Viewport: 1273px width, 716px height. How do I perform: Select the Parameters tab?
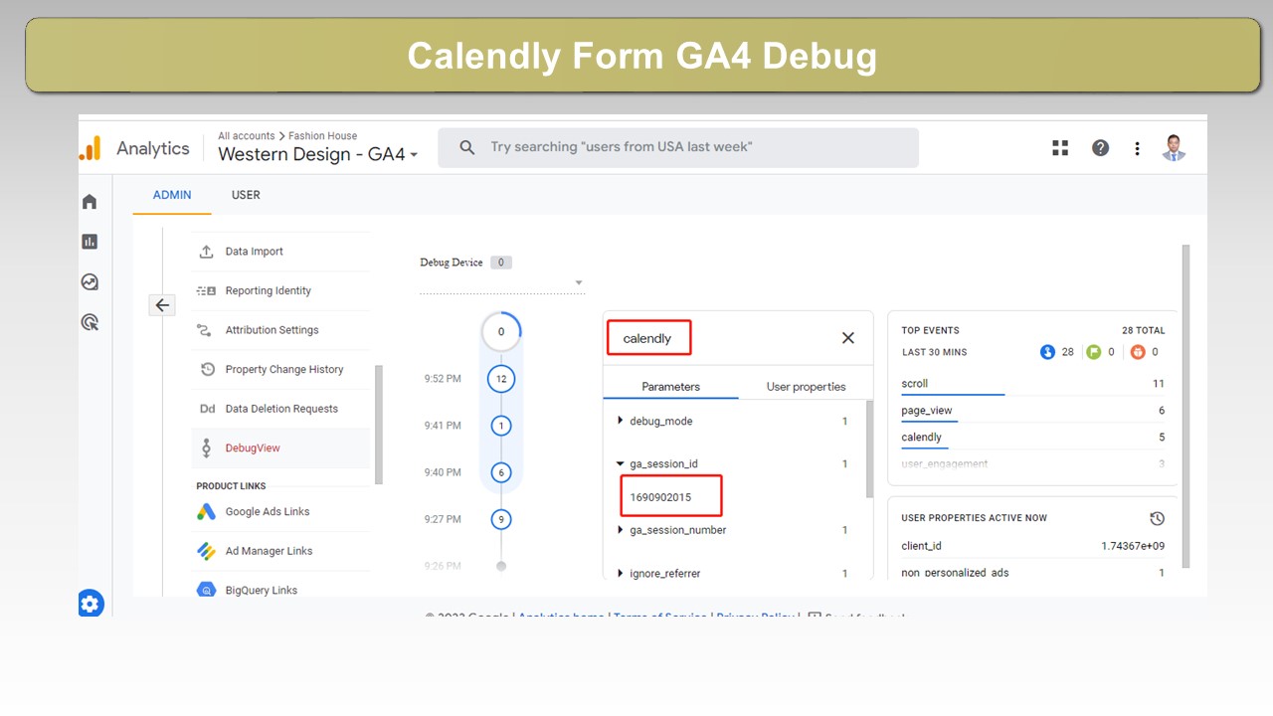[670, 387]
